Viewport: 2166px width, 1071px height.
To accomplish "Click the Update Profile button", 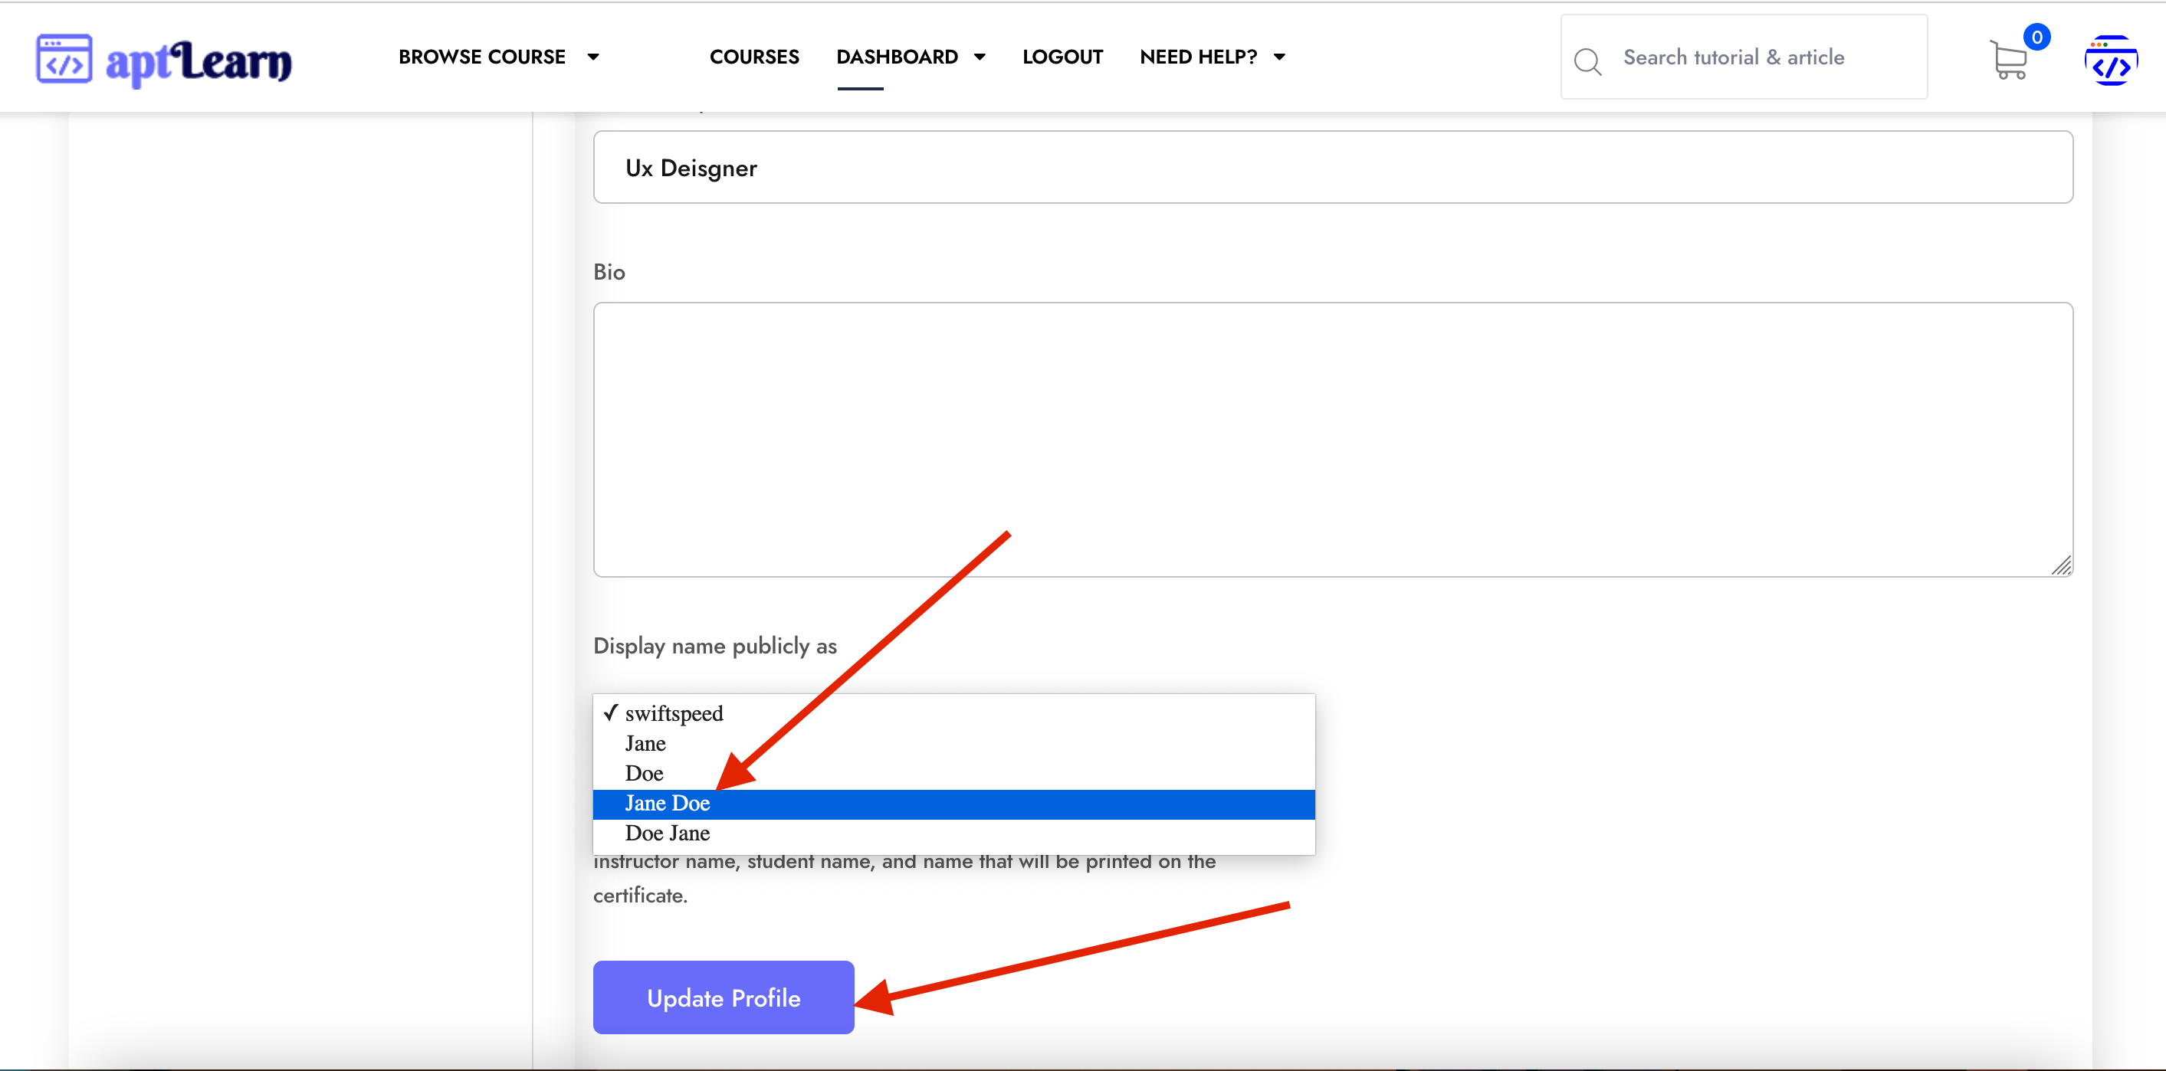I will (723, 997).
